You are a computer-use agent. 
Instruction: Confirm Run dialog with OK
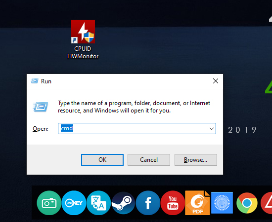(102, 160)
